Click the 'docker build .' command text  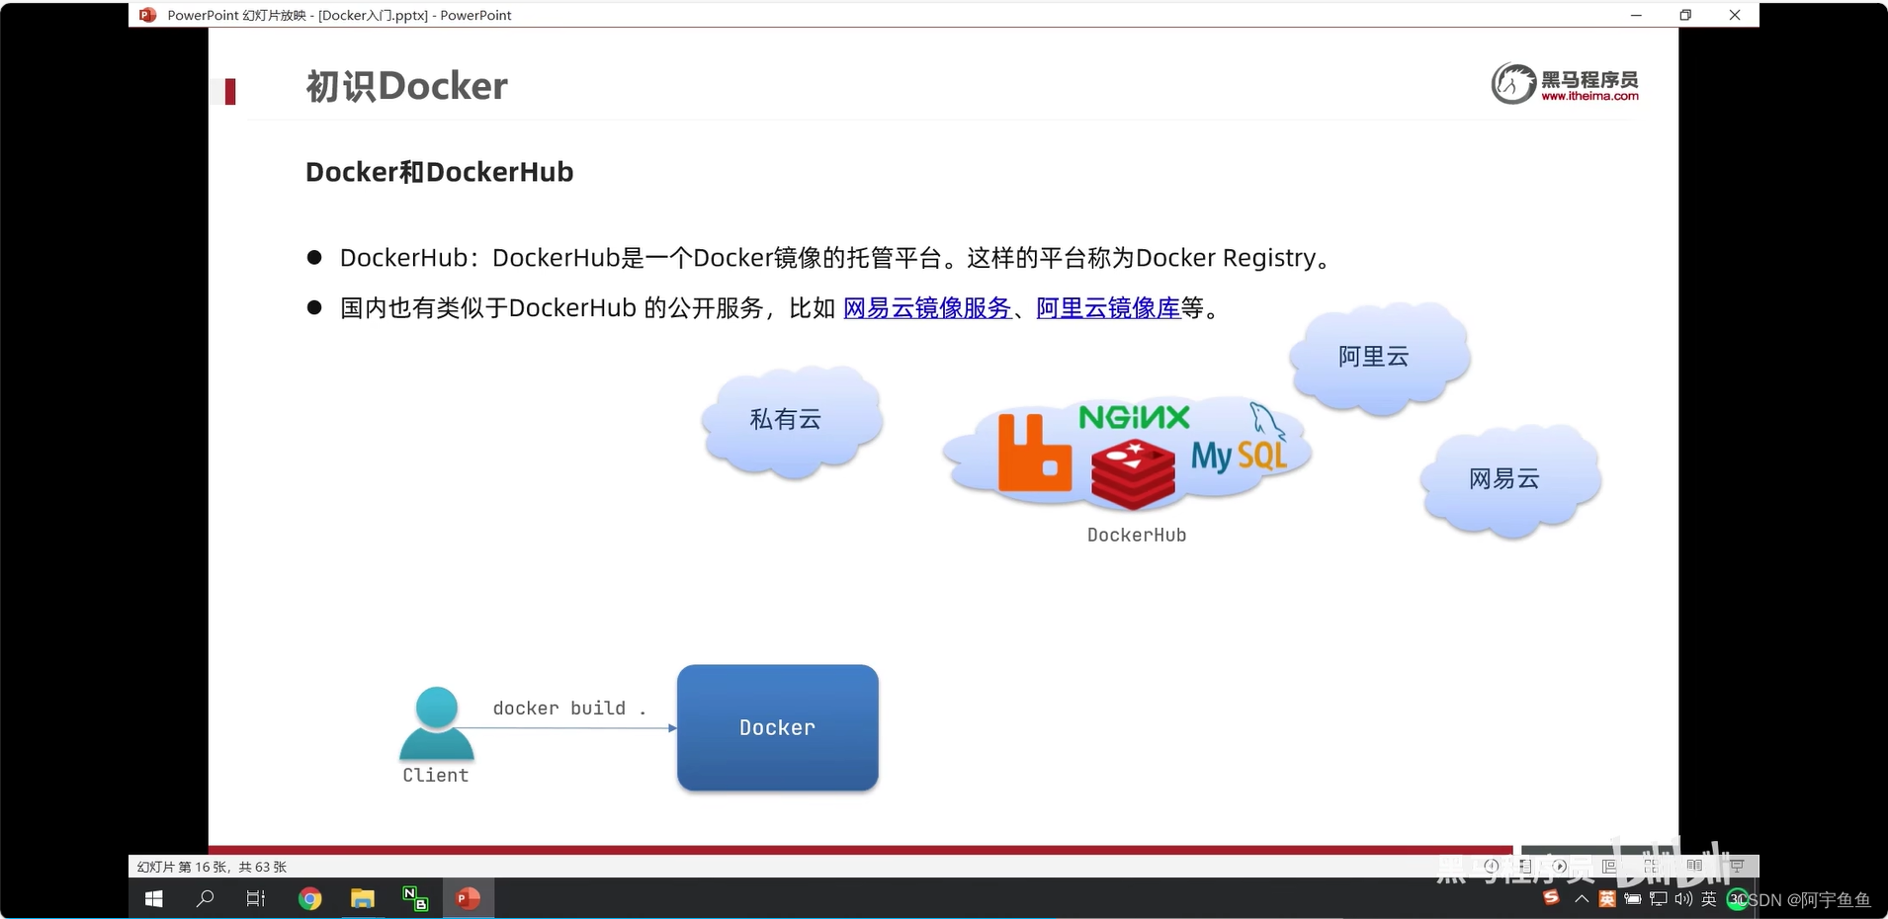[568, 708]
